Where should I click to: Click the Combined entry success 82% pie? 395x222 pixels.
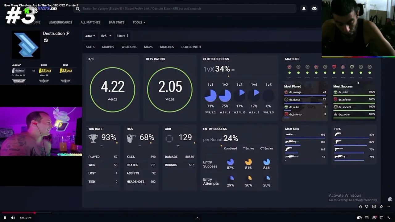tap(231, 162)
